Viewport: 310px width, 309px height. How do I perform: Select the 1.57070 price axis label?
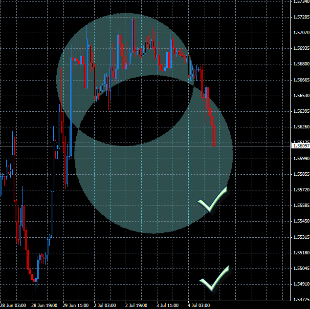click(301, 33)
